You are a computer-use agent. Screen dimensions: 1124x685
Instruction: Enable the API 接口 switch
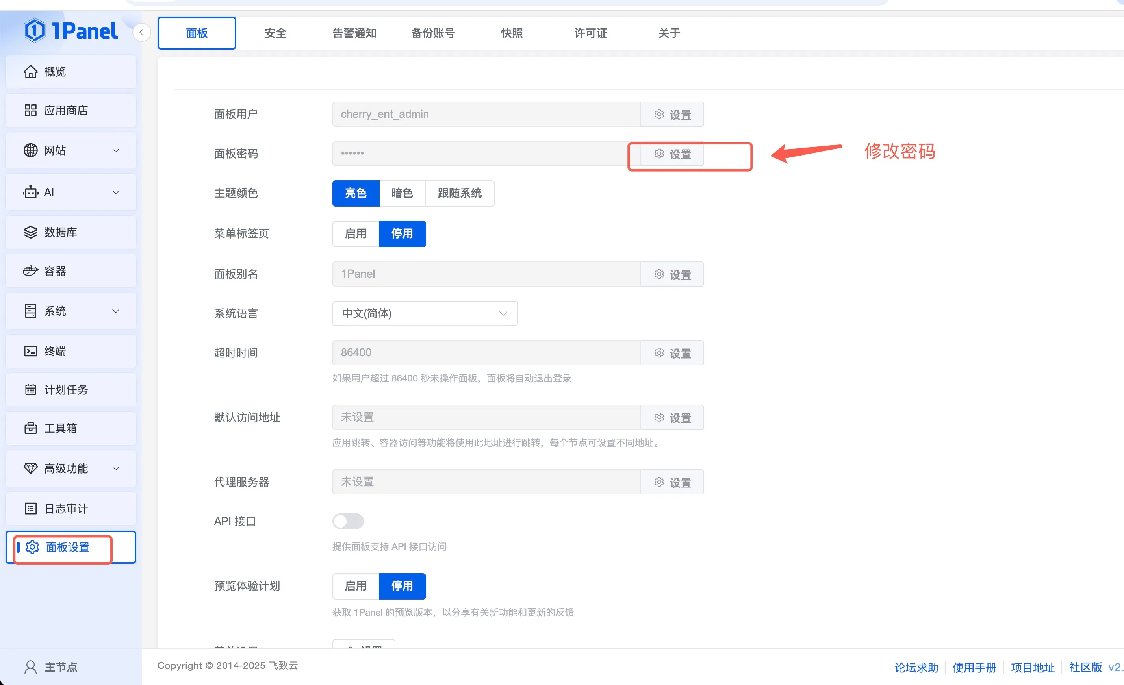[x=348, y=521]
